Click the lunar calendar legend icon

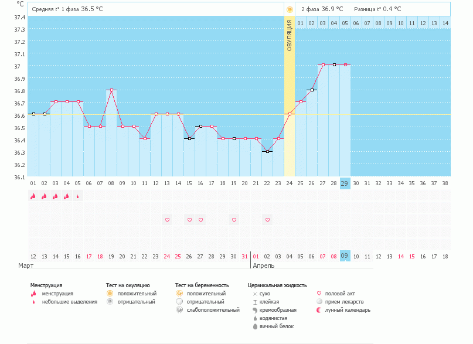coord(319,310)
